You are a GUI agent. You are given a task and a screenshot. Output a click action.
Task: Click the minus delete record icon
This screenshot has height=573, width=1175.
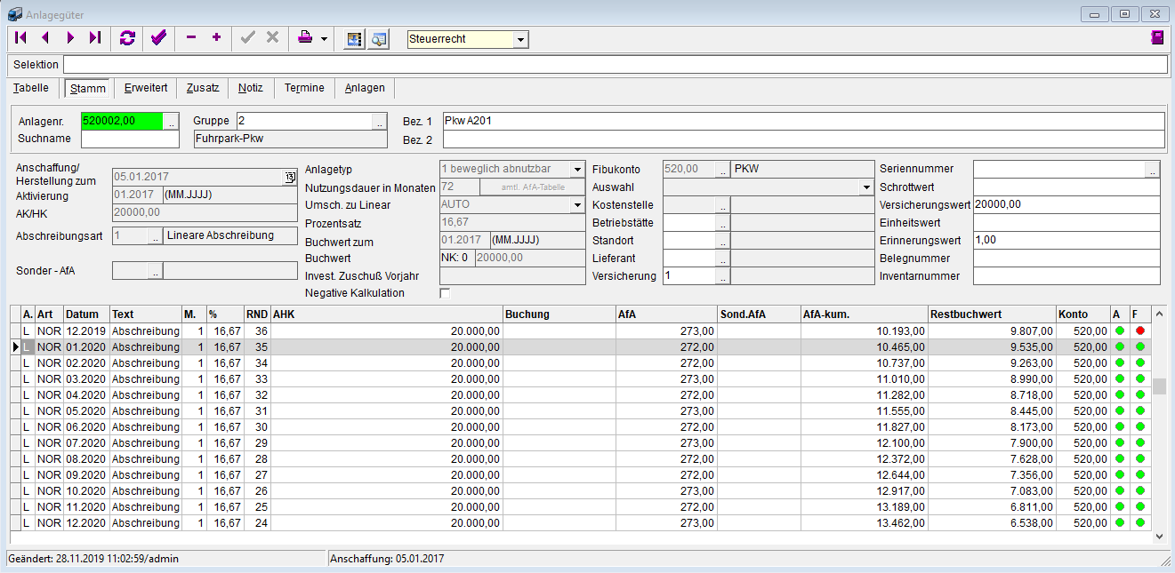(190, 38)
